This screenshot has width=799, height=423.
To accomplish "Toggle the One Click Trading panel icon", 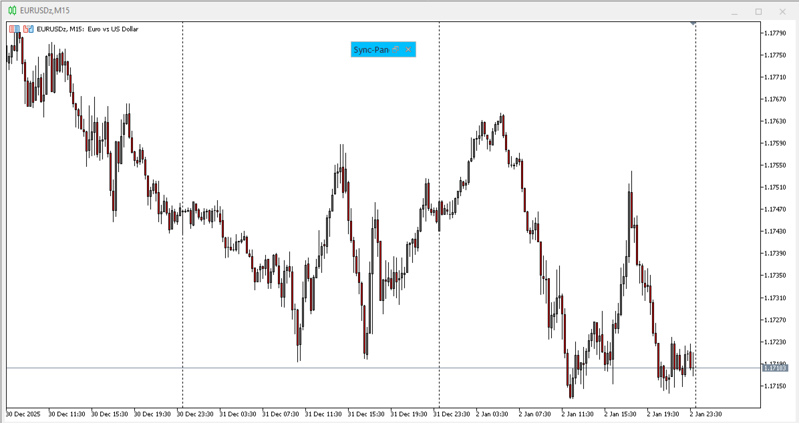I will tap(14, 29).
